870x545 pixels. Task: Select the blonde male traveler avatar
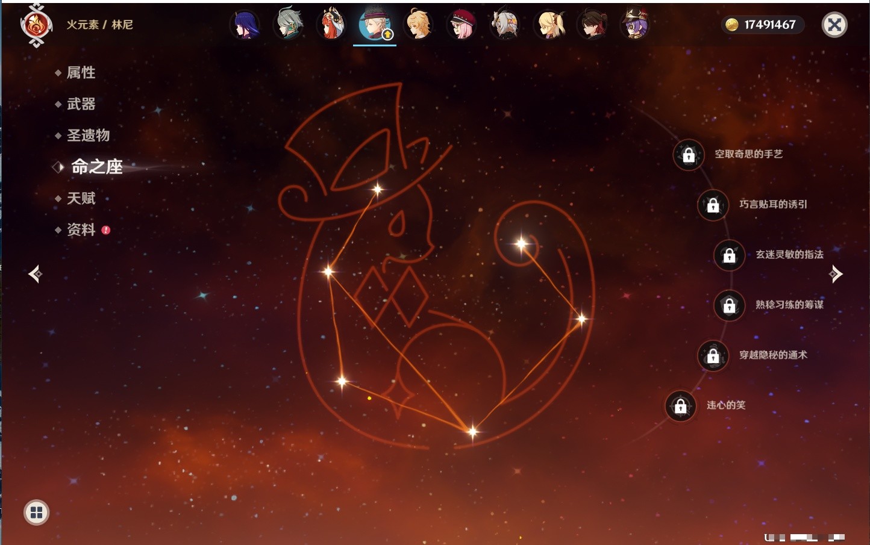point(418,25)
